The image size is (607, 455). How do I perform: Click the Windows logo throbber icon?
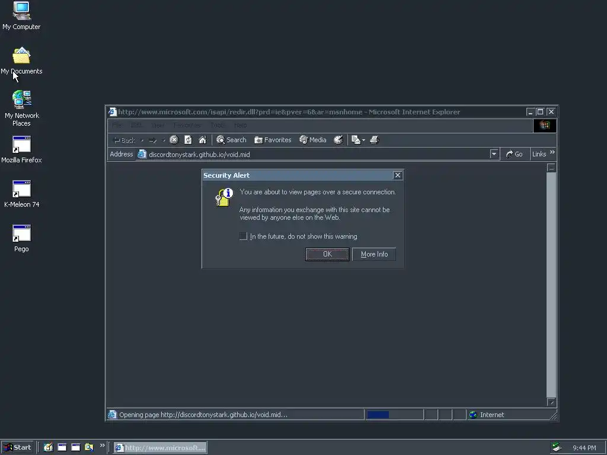tap(545, 126)
